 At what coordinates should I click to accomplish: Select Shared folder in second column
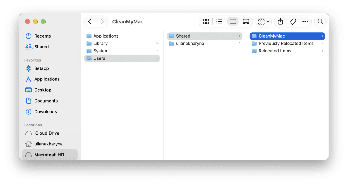pyautogui.click(x=205, y=36)
